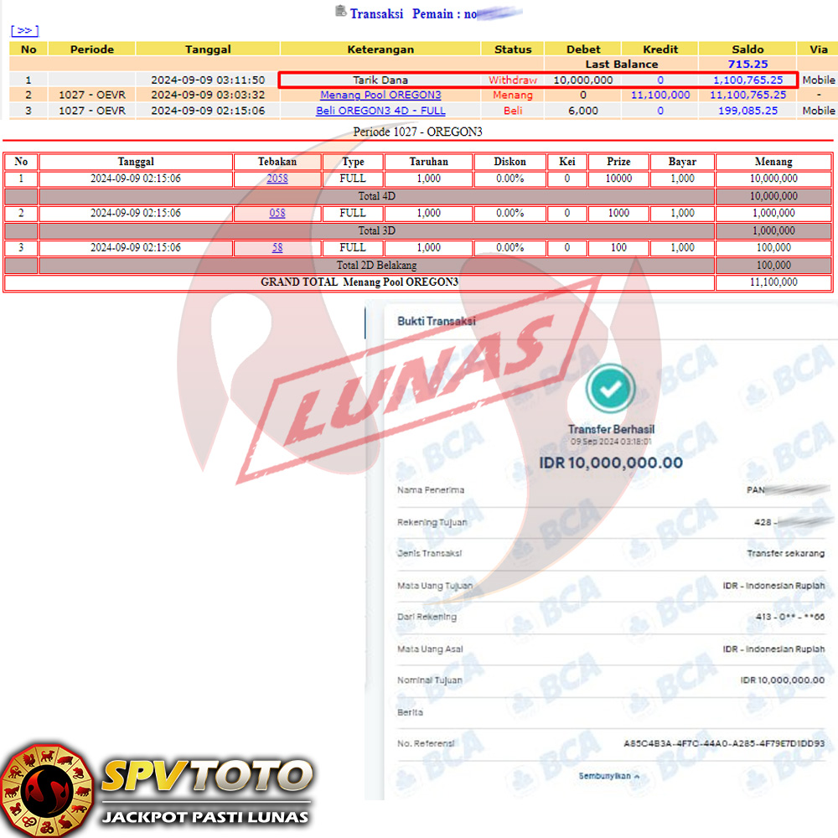Click the Tebakan column header
This screenshot has width=838, height=838.
tap(277, 162)
